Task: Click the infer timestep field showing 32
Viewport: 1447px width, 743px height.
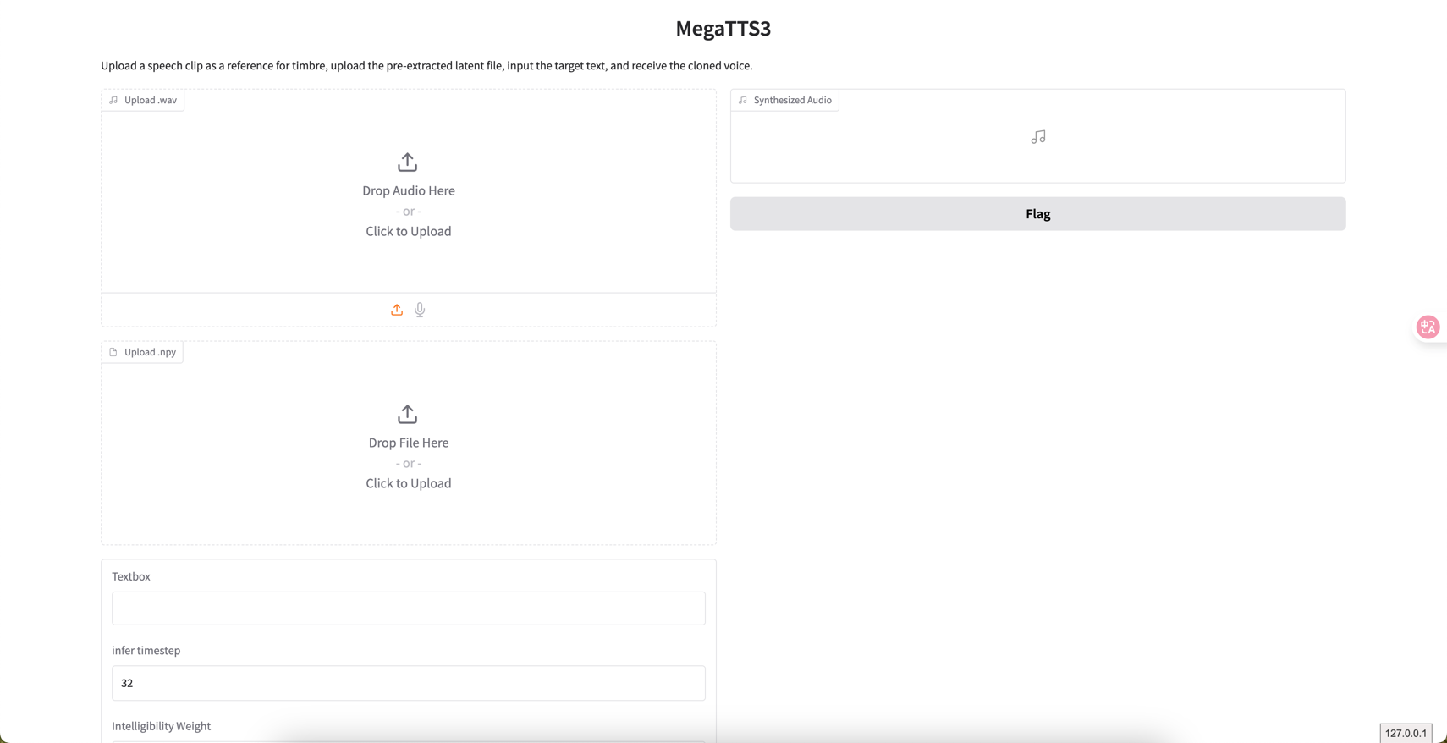Action: [x=408, y=683]
